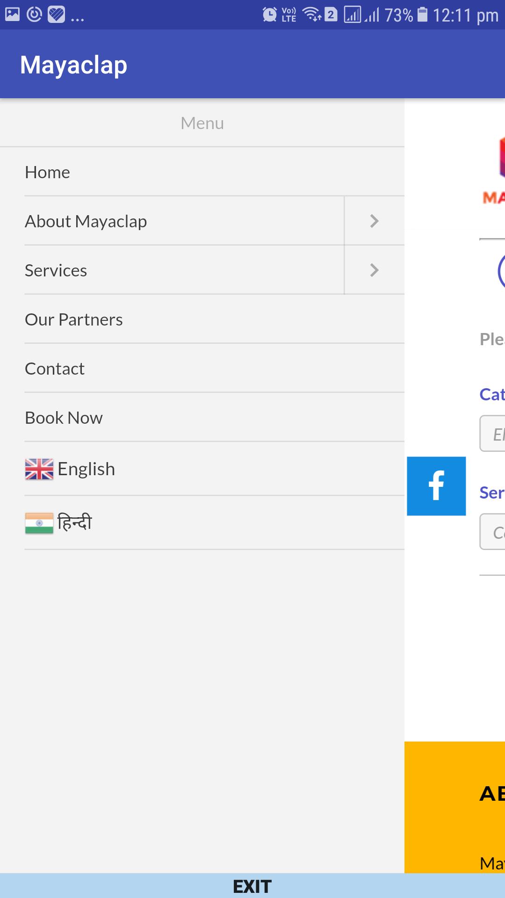
Task: Tap the 12:11 pm clock
Action: tap(465, 15)
